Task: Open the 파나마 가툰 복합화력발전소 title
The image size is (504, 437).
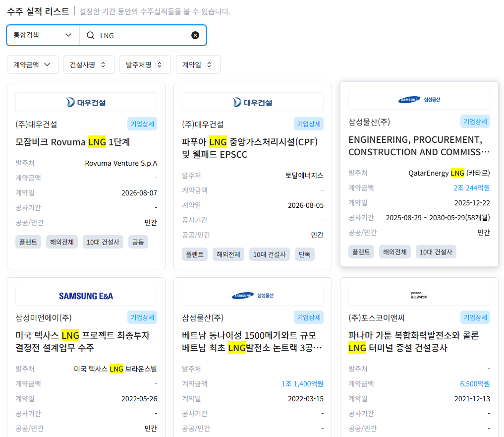Action: 414,341
